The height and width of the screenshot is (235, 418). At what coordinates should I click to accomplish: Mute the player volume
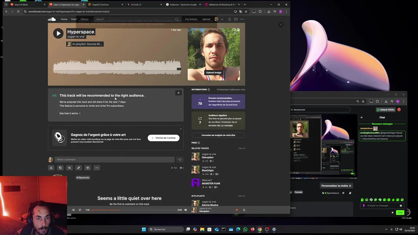pos(185,210)
